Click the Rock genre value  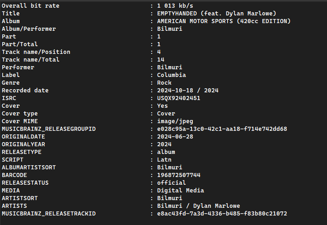[x=164, y=83]
